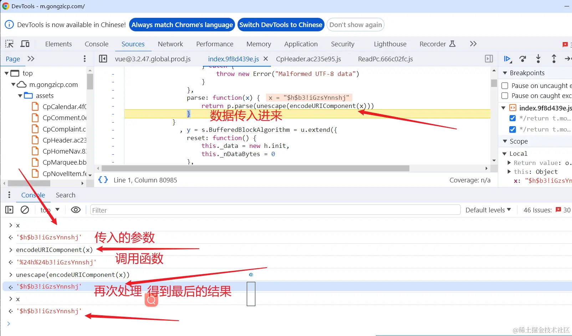Open the Memory tab
The height and width of the screenshot is (336, 572).
[259, 44]
